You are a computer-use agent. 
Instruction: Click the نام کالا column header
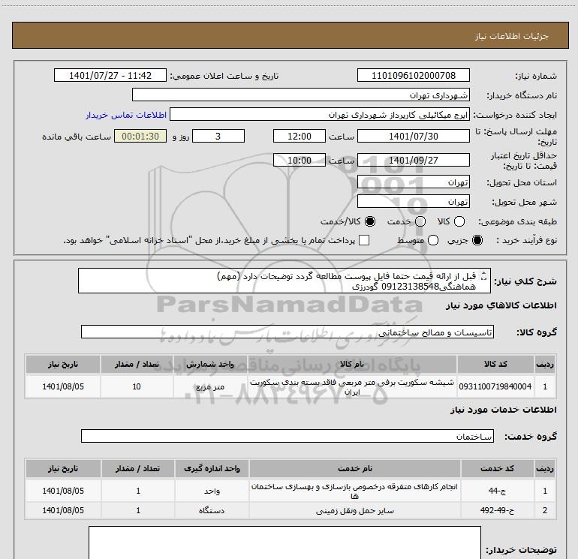tap(352, 365)
